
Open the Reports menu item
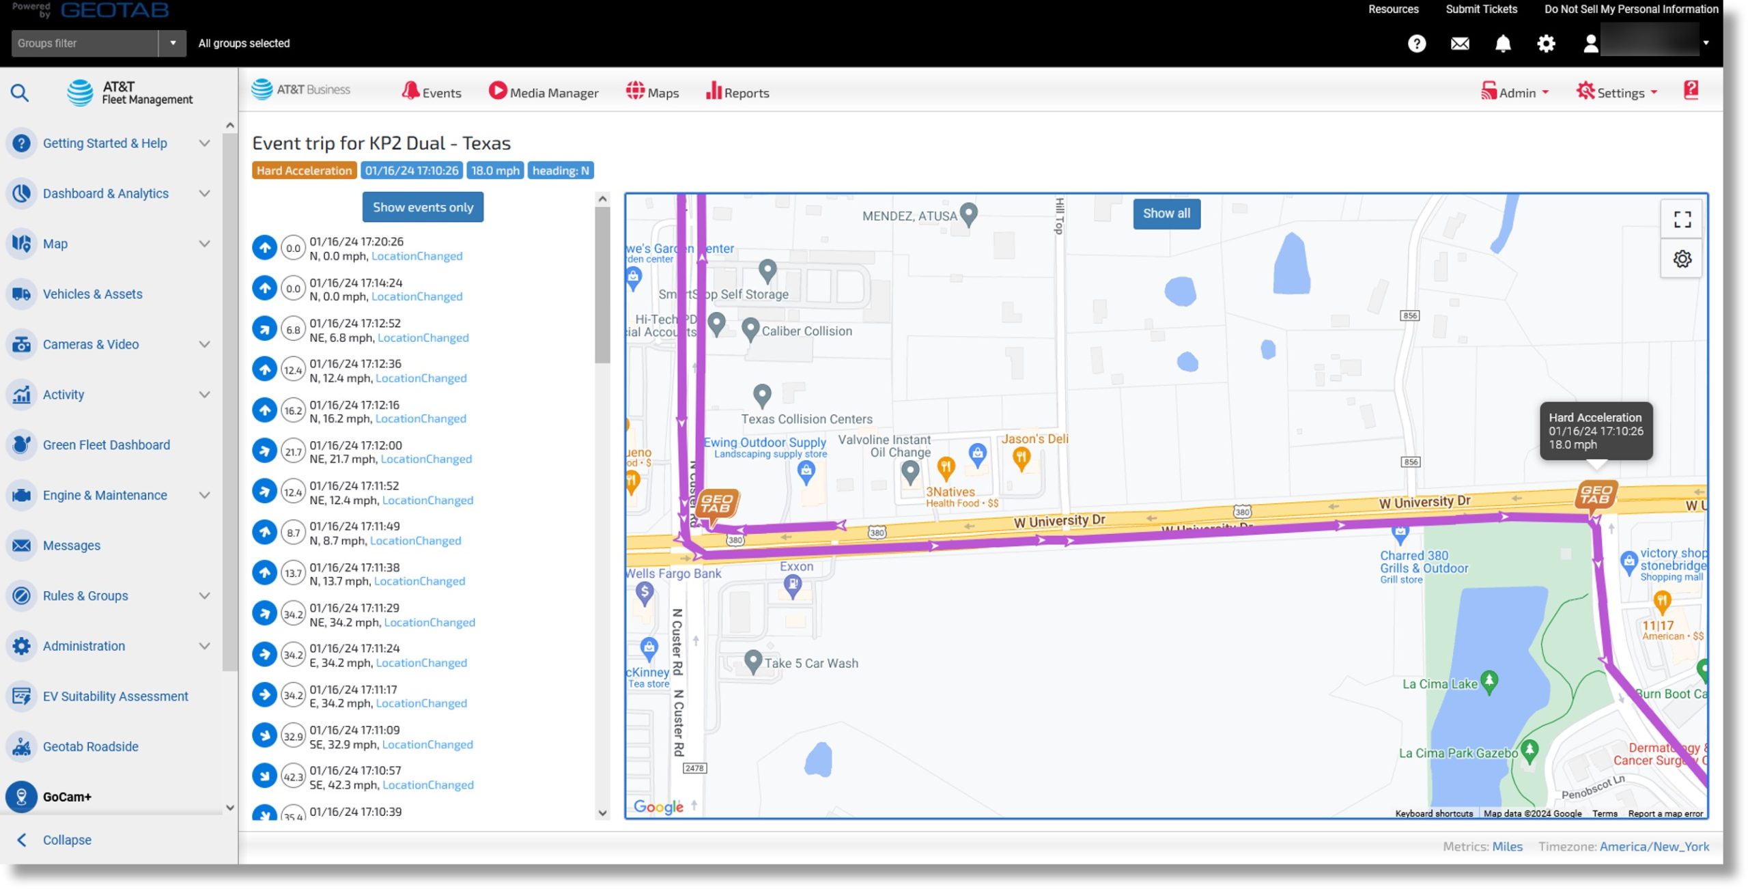737,92
